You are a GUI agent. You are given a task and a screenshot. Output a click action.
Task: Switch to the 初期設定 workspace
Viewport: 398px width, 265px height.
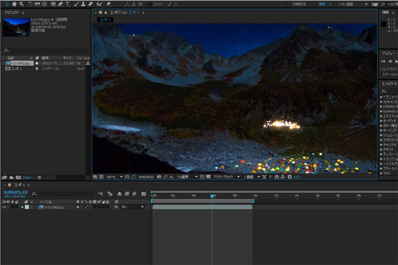299,4
